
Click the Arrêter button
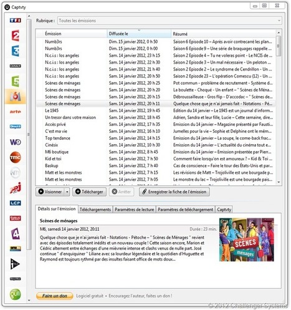(122, 191)
